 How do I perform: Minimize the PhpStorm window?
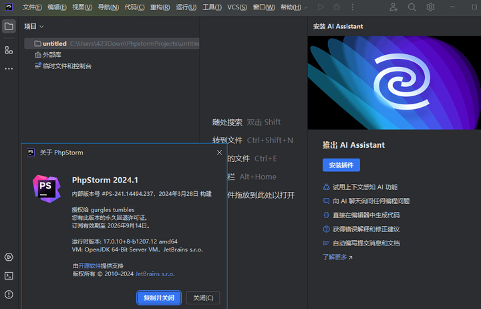coord(452,7)
